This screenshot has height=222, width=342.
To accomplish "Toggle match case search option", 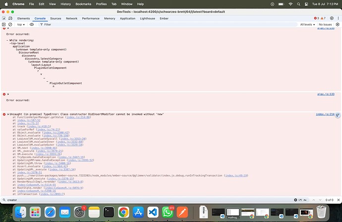I will 305,200.
